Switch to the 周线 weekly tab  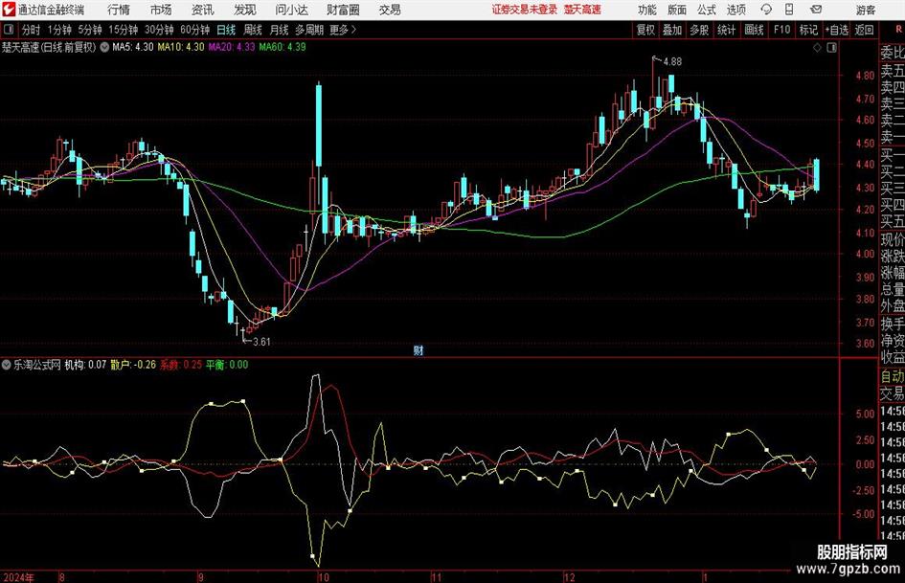253,30
